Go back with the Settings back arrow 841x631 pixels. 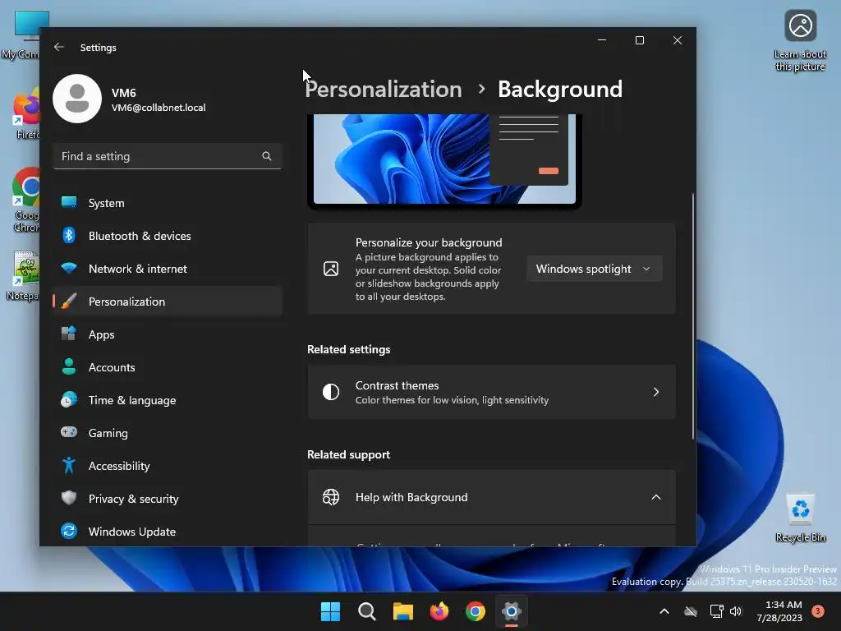click(59, 47)
